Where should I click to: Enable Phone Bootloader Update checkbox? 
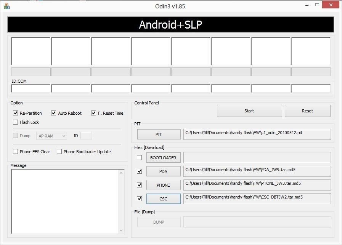pyautogui.click(x=59, y=152)
